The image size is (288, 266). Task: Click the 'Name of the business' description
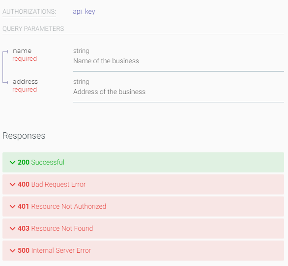106,61
